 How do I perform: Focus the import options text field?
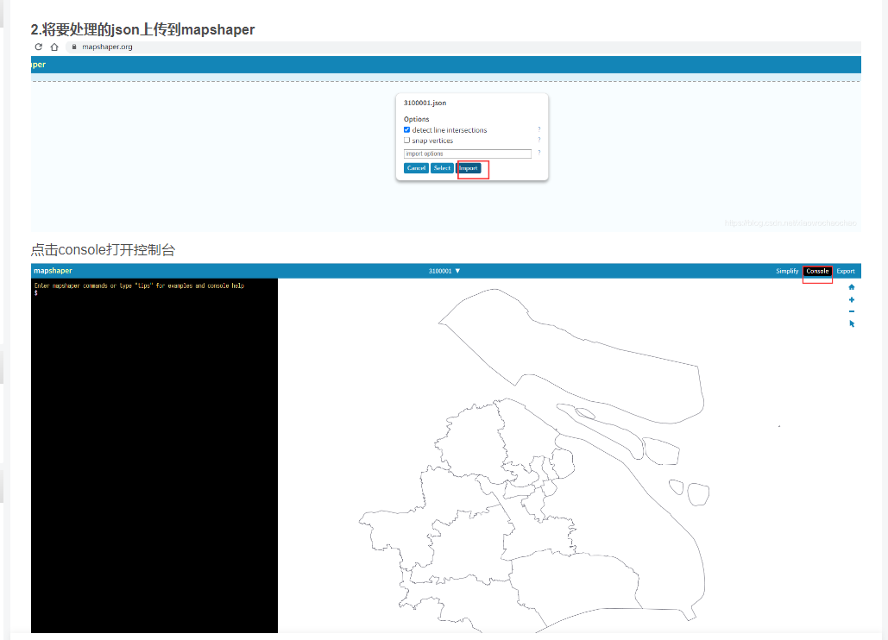(467, 154)
